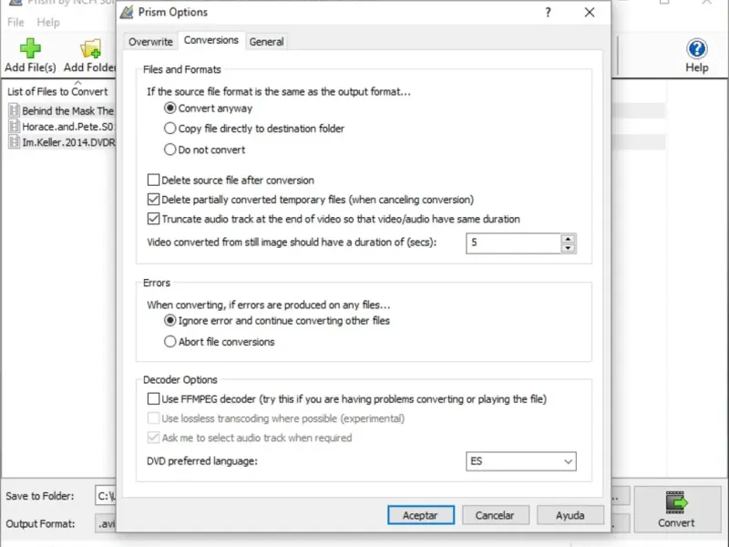Click the Cancelar button
Screen dimensions: 729x547
pos(495,515)
